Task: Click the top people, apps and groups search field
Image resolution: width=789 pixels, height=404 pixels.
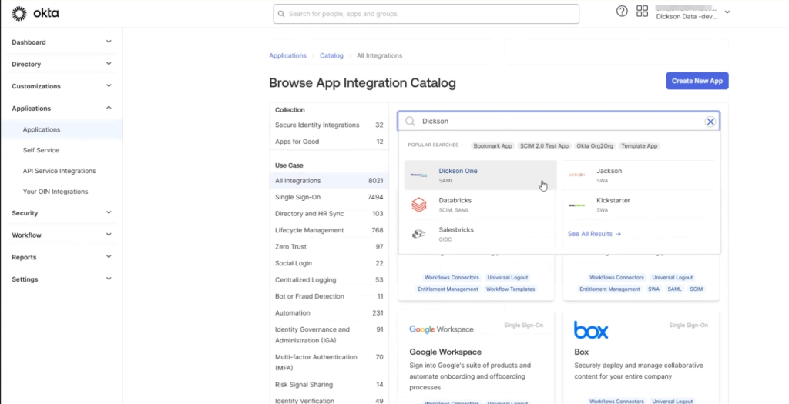Action: coord(426,14)
